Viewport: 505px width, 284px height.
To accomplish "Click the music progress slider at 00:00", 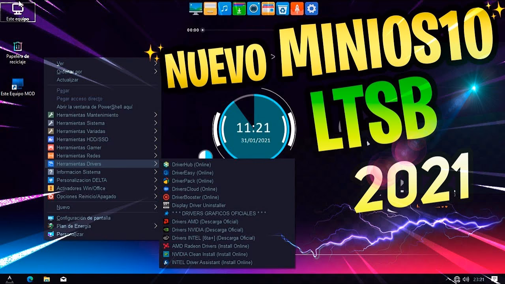I will click(x=202, y=30).
